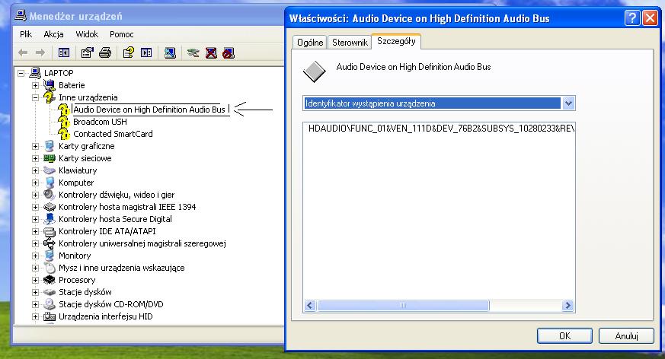Open the Akcja menu

[53, 34]
